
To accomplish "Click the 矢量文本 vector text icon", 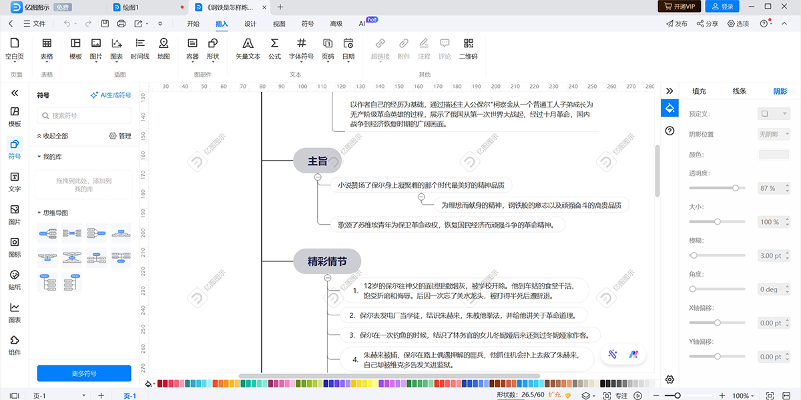I will tap(248, 48).
